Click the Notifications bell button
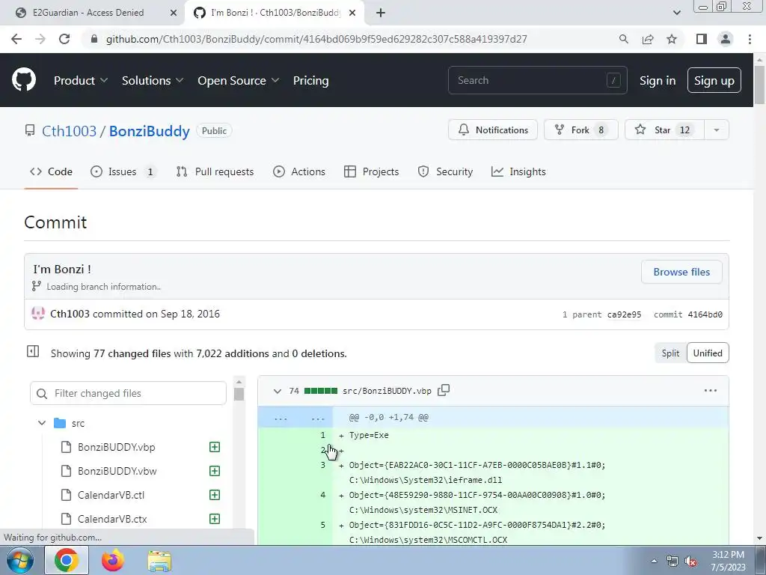This screenshot has width=766, height=575. 493,130
